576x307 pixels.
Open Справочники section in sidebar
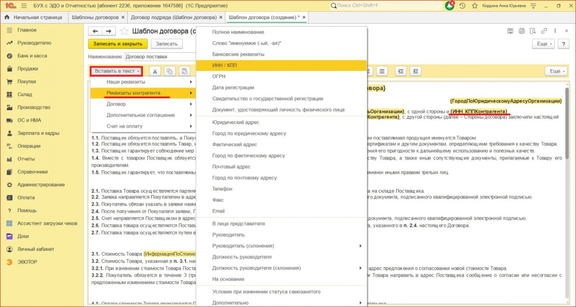32,172
